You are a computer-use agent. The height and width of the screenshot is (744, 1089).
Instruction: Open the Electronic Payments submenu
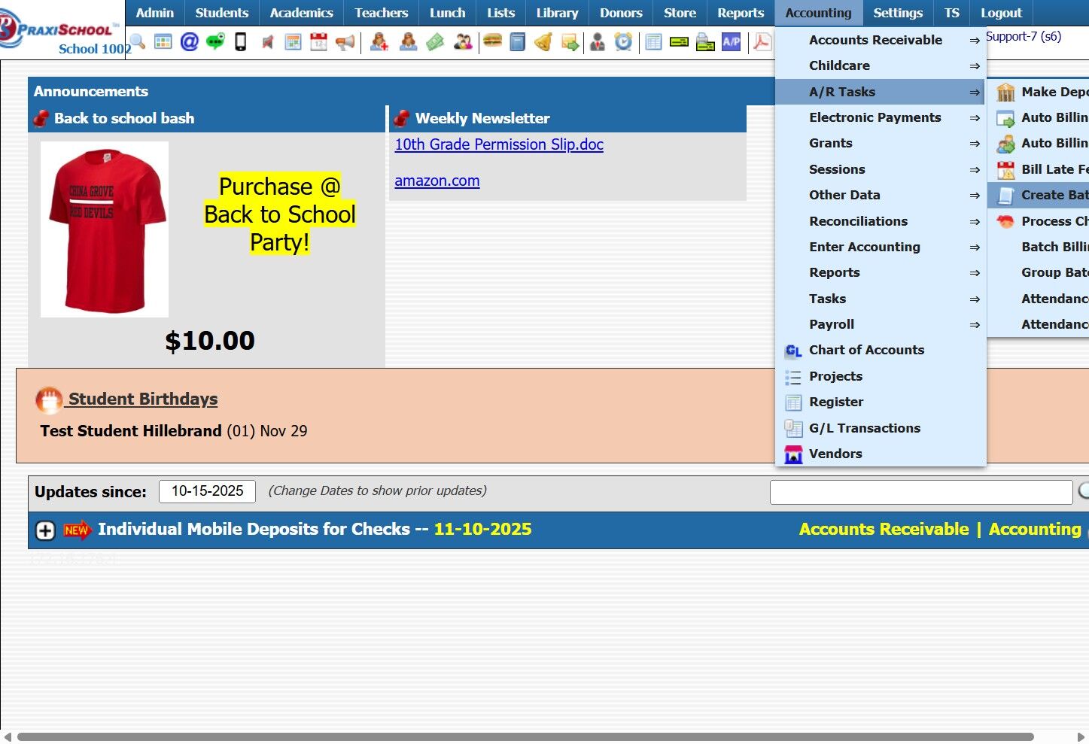pos(881,117)
